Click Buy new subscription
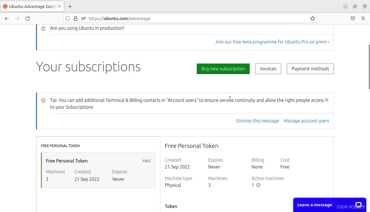The height and width of the screenshot is (212, 370). (223, 69)
